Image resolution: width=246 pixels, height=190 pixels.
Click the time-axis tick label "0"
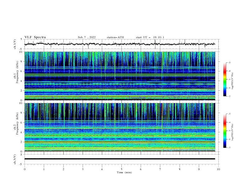[x=25, y=169]
